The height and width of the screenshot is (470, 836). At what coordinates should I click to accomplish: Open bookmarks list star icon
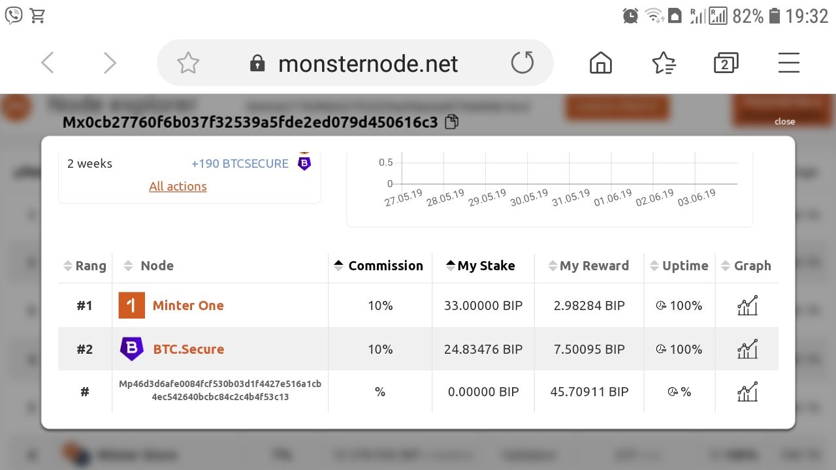pyautogui.click(x=664, y=63)
